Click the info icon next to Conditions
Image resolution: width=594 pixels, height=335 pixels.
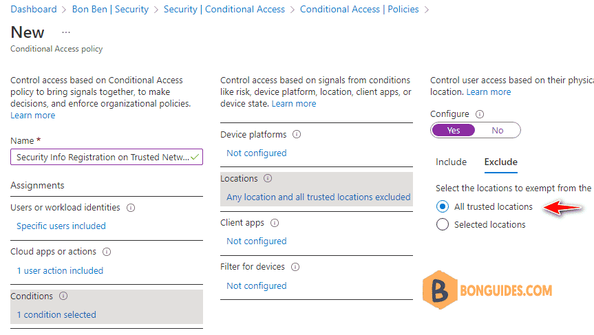point(63,296)
